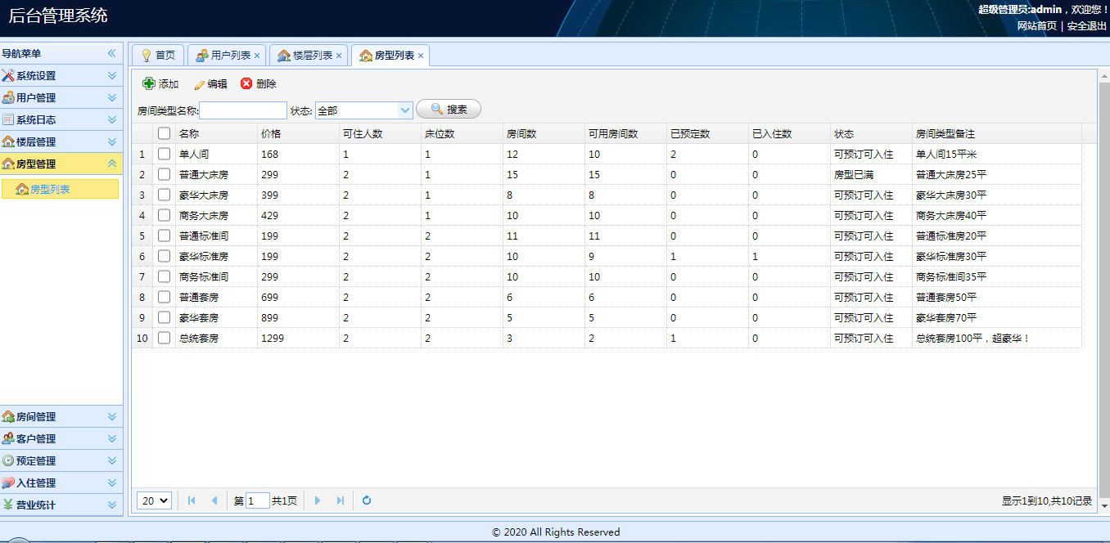Click the Customer Management people icon

(8, 438)
